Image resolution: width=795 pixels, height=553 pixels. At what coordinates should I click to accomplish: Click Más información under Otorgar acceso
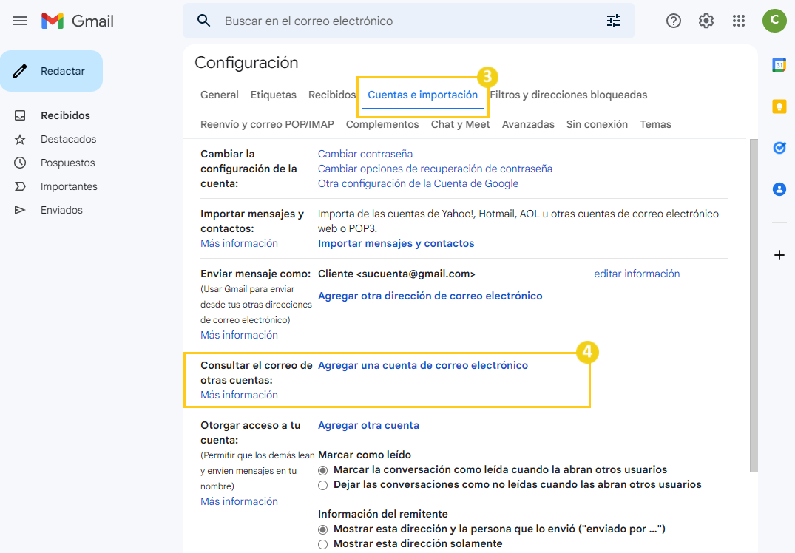[240, 501]
